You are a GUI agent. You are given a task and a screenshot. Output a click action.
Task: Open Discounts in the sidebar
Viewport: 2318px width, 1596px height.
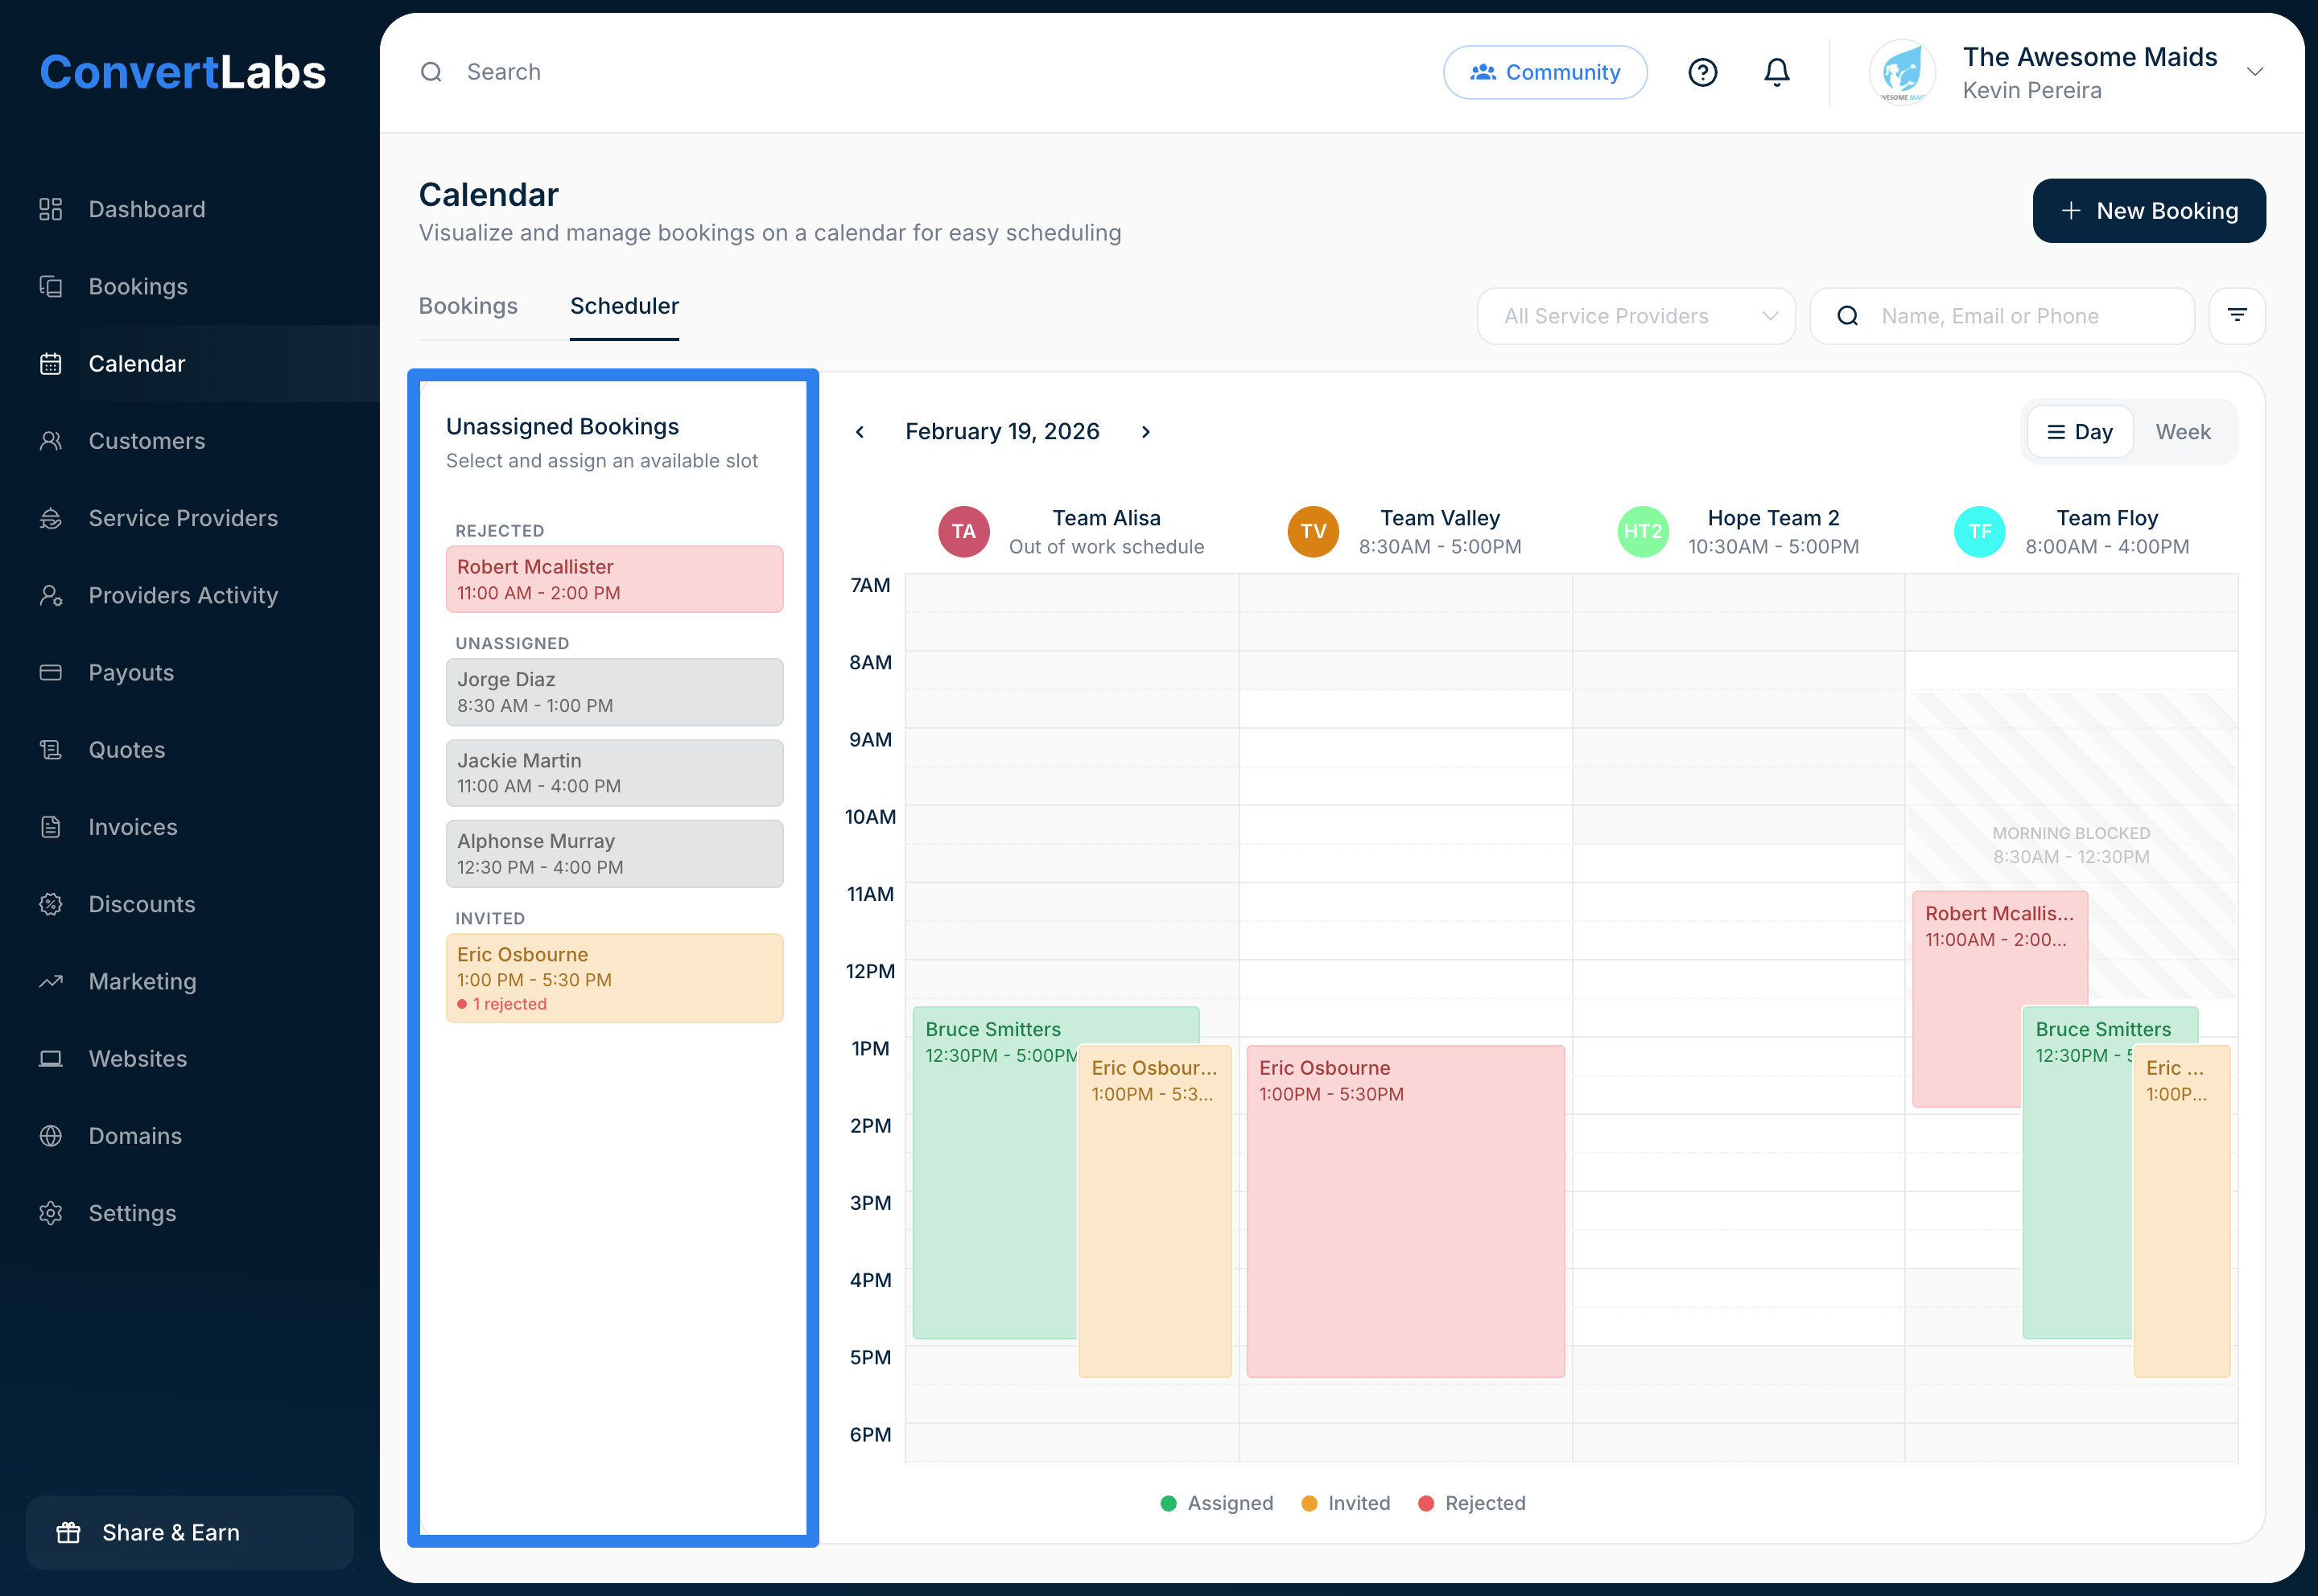pos(141,904)
